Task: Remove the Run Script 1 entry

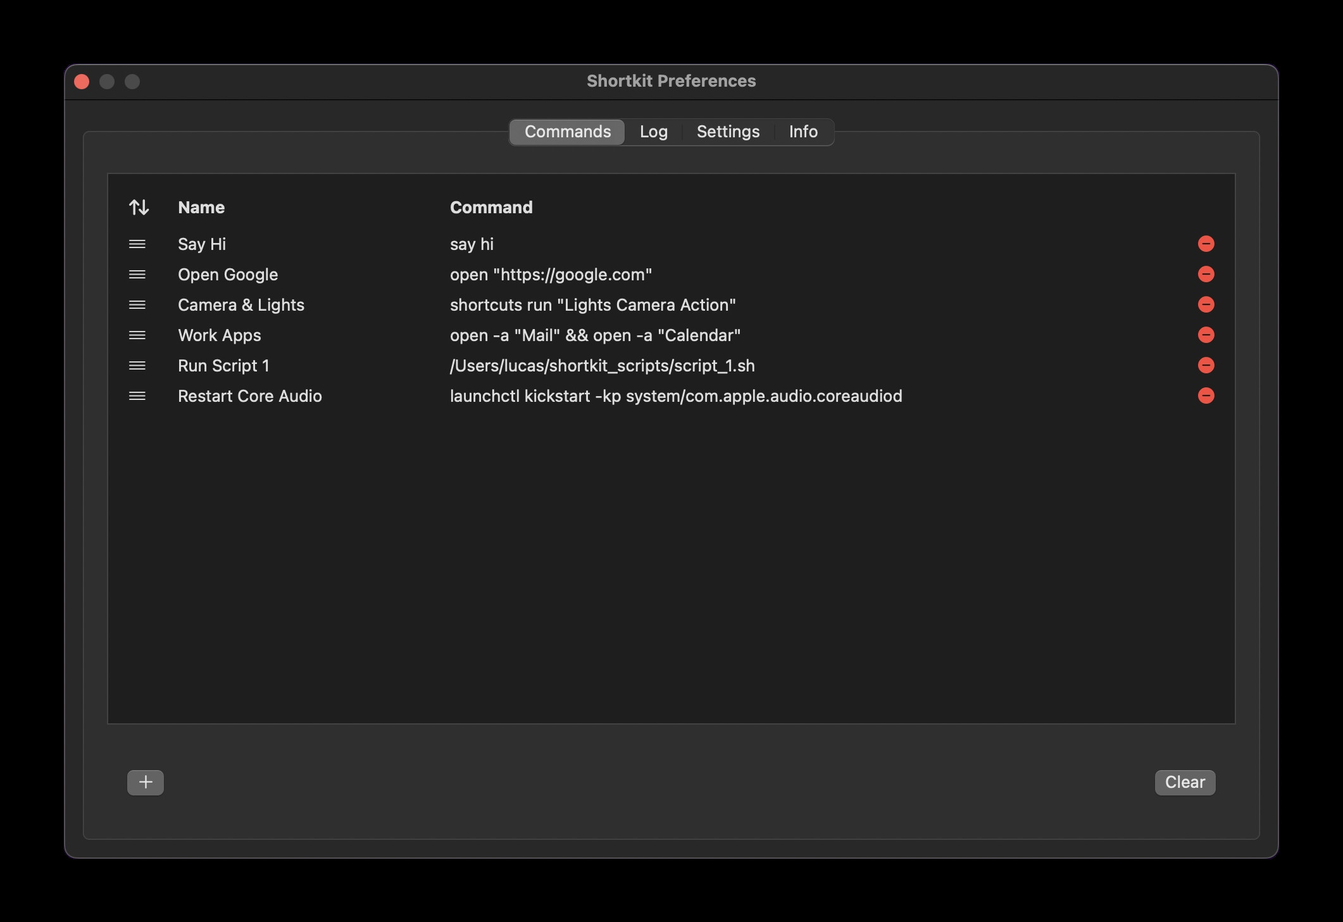Action: point(1206,366)
